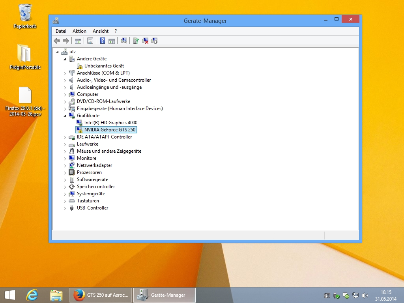Close the Geräte-Manager window
The image size is (404, 303).
click(x=351, y=19)
